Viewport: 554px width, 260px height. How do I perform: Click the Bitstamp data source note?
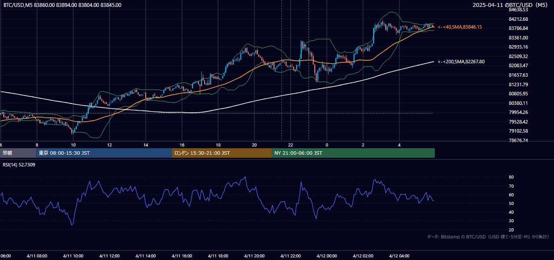[x=488, y=237]
